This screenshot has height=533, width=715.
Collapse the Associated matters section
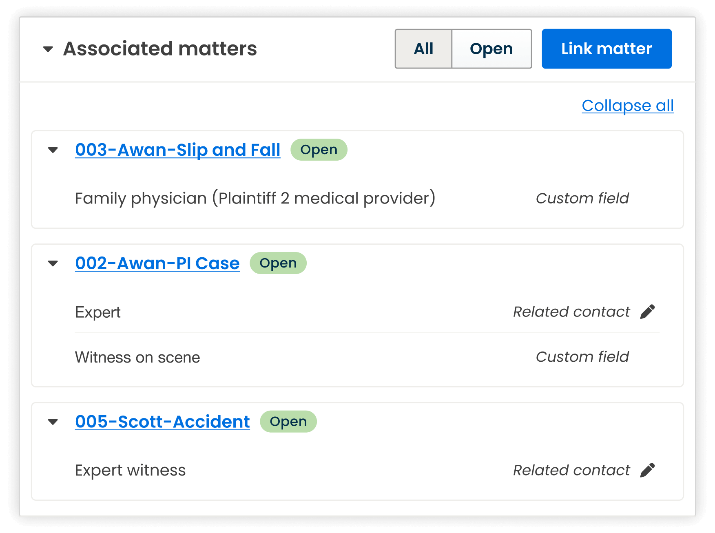click(x=48, y=49)
